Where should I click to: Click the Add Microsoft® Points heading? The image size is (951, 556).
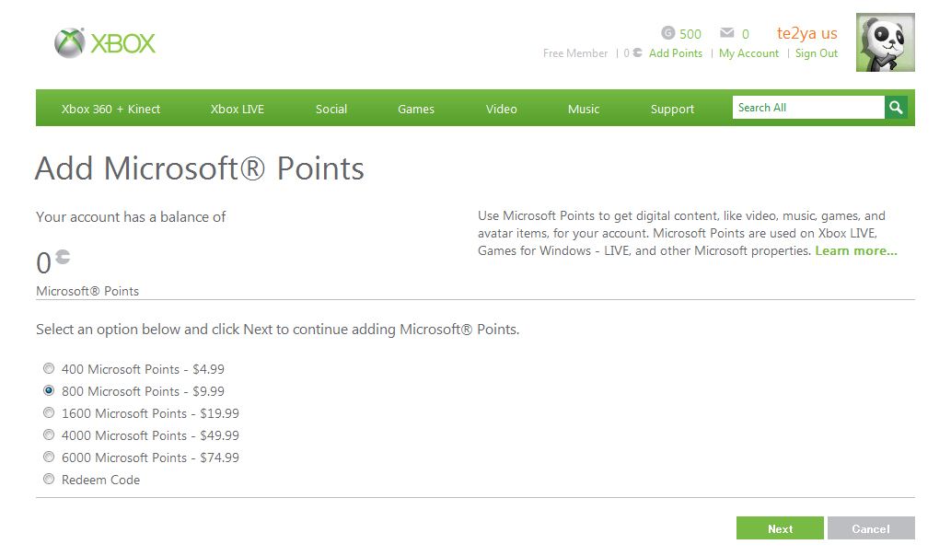(200, 168)
